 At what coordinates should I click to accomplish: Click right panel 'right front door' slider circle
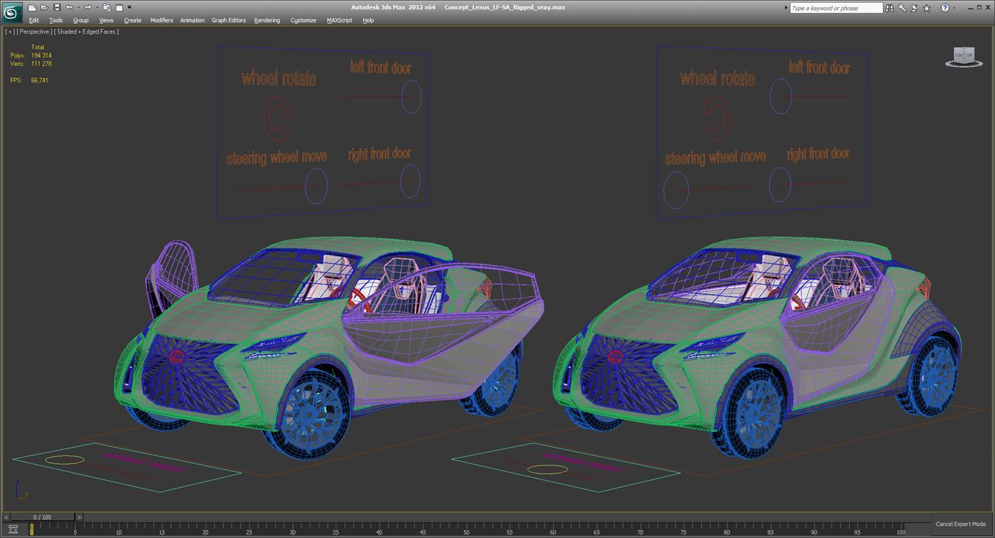pyautogui.click(x=780, y=184)
